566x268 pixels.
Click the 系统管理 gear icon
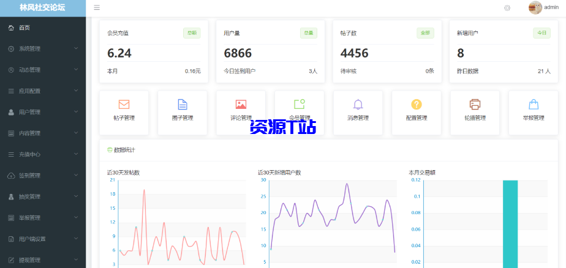(11, 49)
